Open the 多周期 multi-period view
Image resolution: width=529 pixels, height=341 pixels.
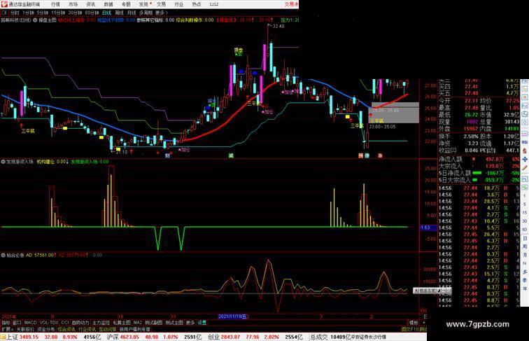(x=146, y=13)
